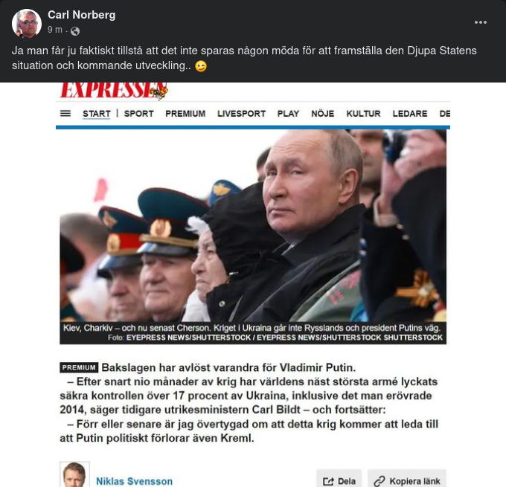
Task: Click the PREMIUM badge before the article text
Action: click(79, 368)
